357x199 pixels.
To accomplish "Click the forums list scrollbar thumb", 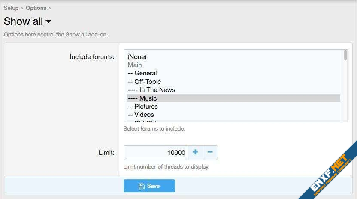I will (345, 56).
